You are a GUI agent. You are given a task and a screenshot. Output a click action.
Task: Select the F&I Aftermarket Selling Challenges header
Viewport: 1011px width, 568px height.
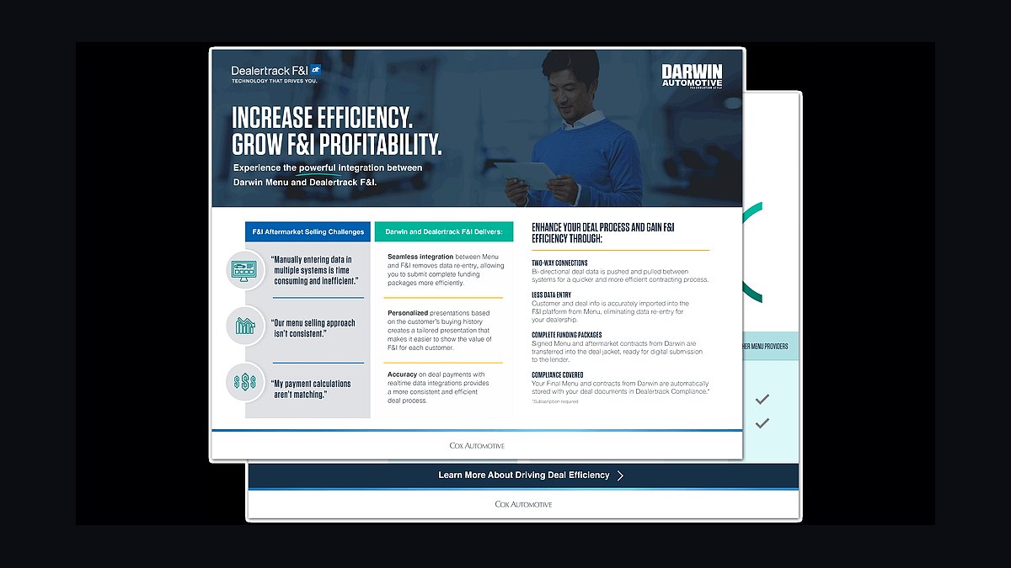pos(308,231)
